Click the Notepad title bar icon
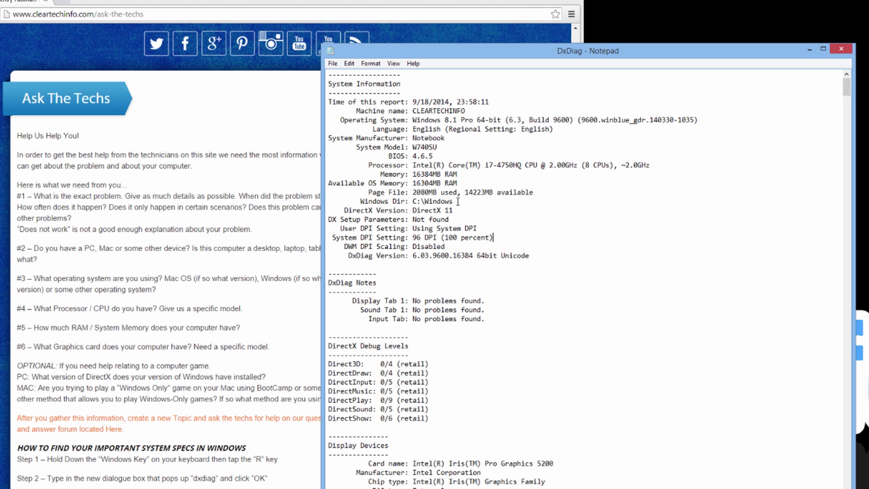The width and height of the screenshot is (869, 489). click(331, 51)
